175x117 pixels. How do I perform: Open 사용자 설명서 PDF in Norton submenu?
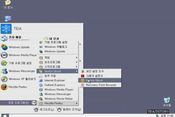click(x=100, y=76)
